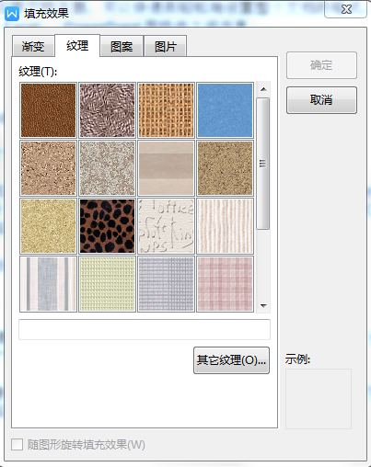Select the brown leather texture swatch
The width and height of the screenshot is (371, 467).
[48, 110]
